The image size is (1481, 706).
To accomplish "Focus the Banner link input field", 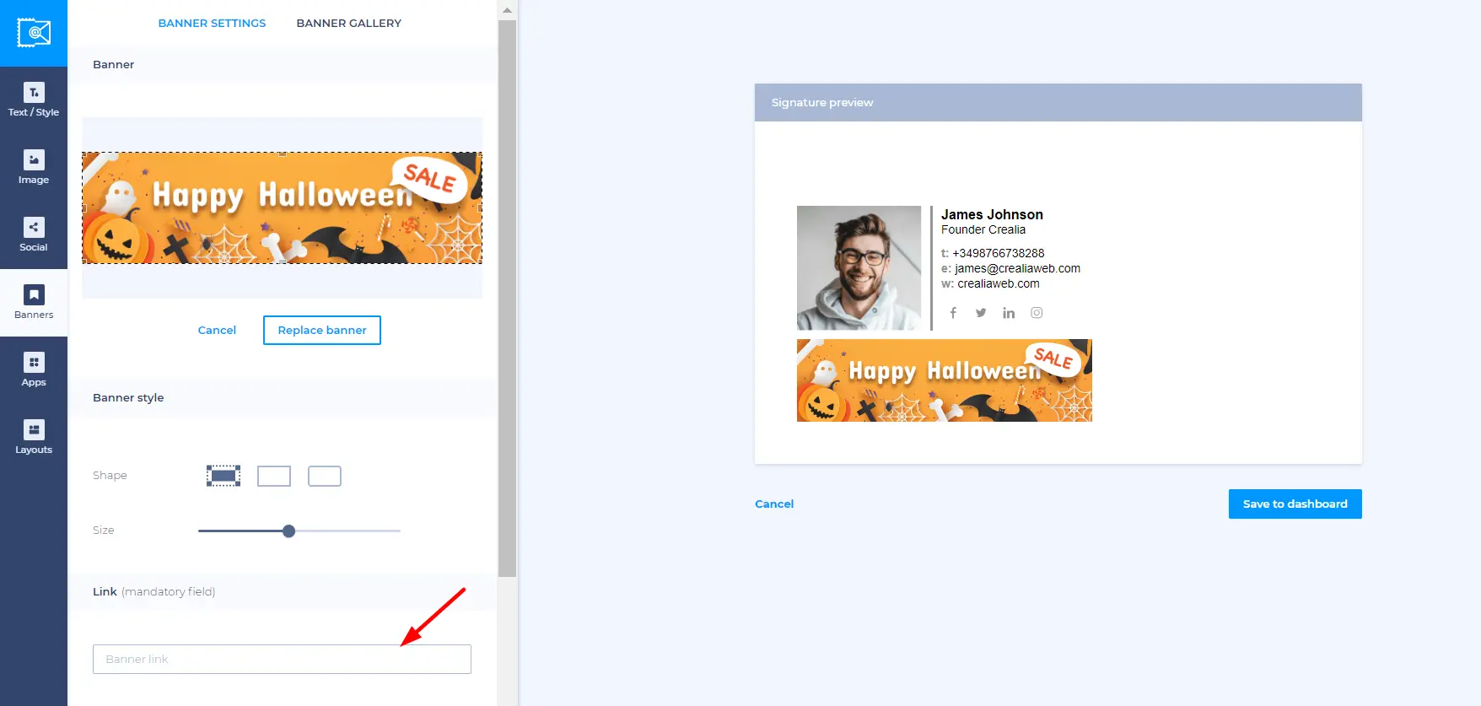I will click(x=282, y=659).
